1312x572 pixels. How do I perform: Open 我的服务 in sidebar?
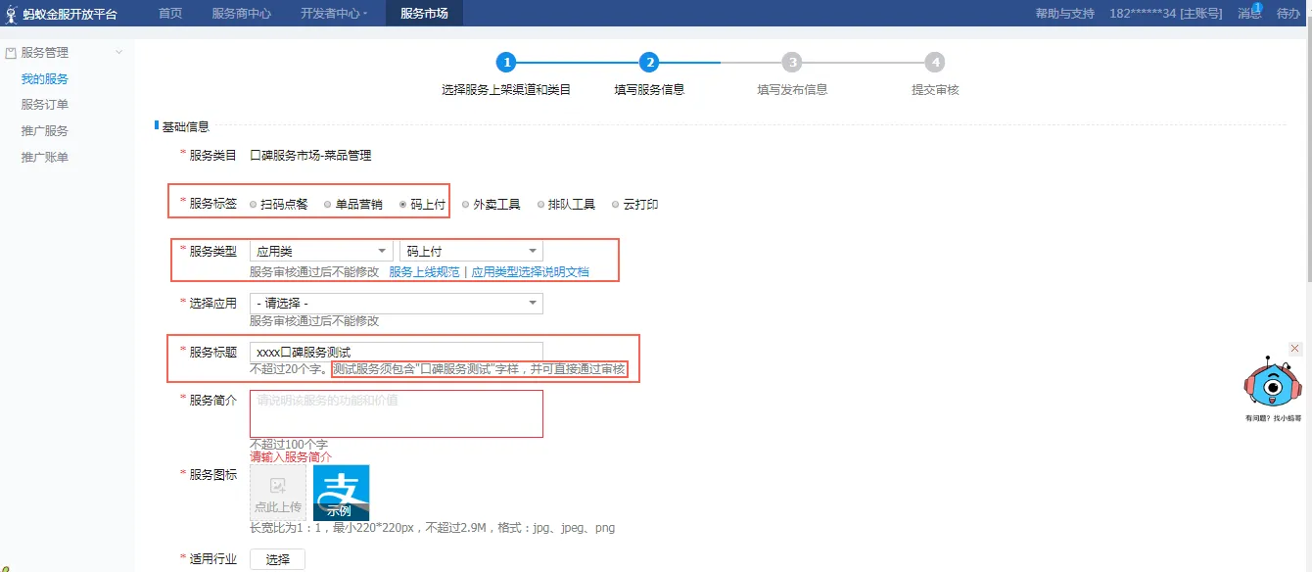(45, 79)
